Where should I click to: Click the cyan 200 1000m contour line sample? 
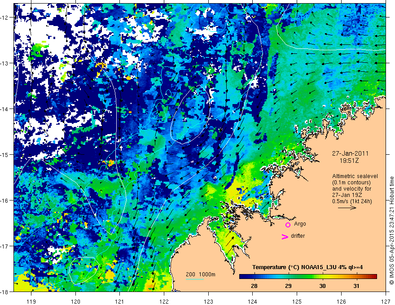pos(195,279)
